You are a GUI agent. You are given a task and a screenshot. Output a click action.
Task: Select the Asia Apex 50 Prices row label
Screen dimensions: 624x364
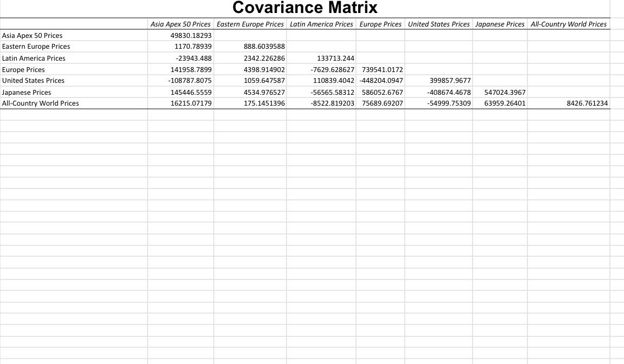33,35
